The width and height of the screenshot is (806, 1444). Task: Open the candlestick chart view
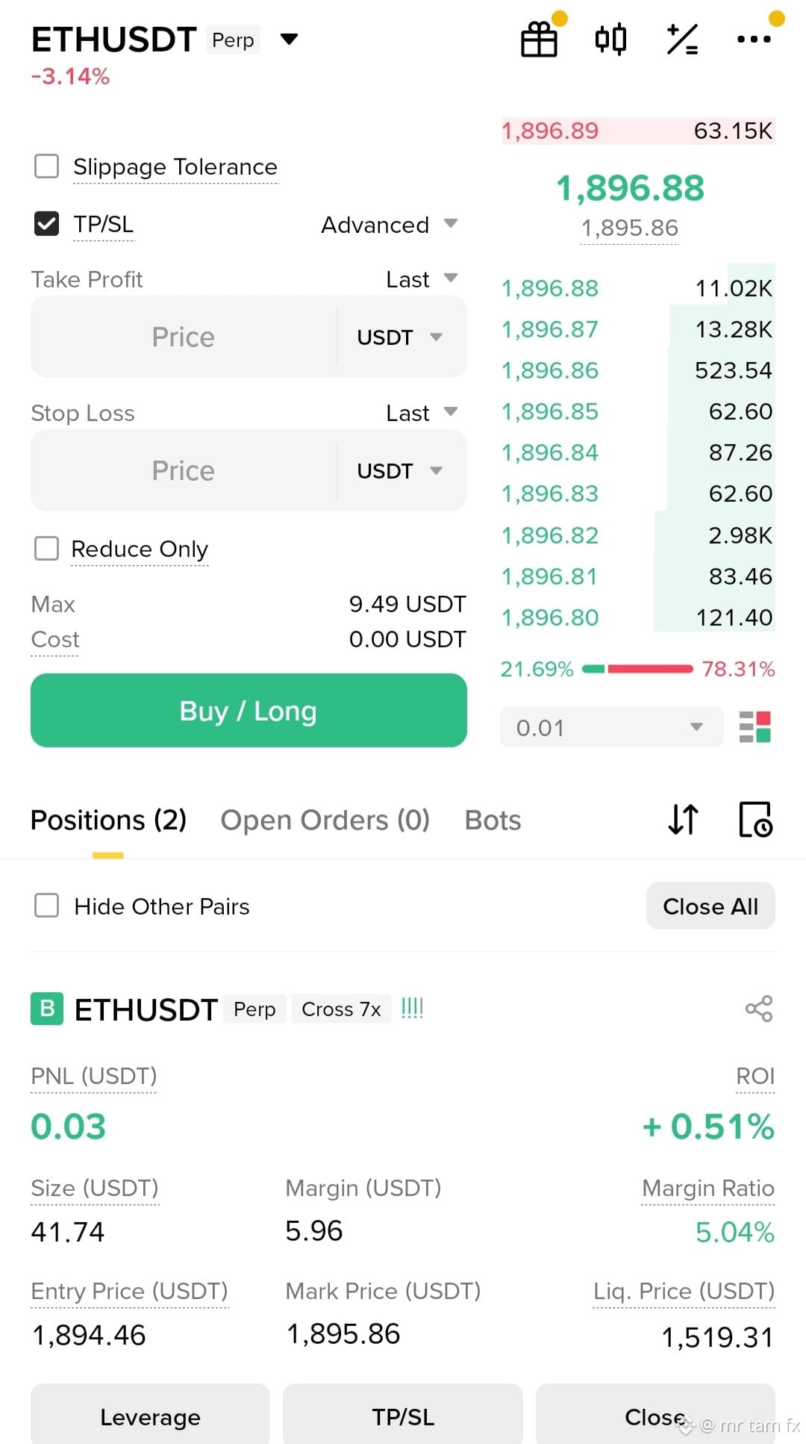click(x=610, y=40)
